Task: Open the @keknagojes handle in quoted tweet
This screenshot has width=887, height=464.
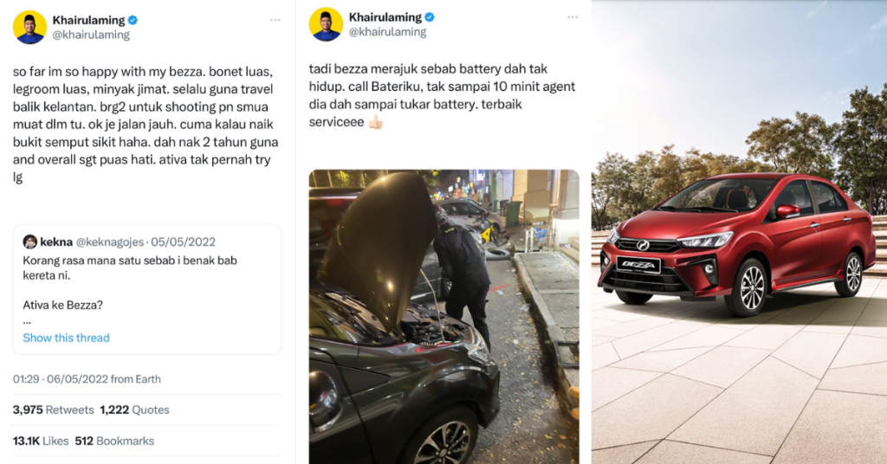Action: [x=110, y=242]
